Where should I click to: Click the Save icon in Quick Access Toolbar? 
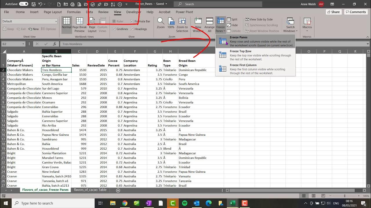33,4
